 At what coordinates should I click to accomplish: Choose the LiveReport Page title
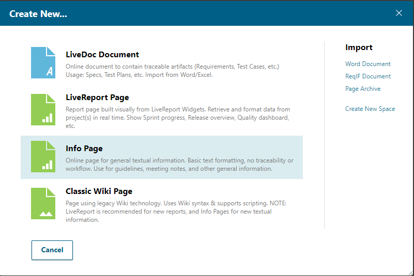(x=97, y=97)
